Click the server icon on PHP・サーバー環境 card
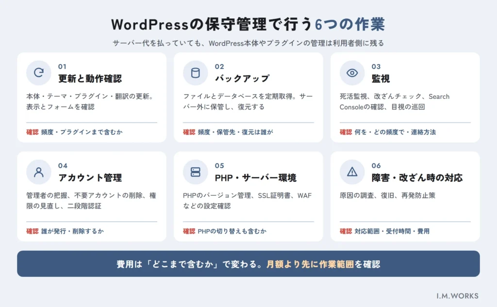This screenshot has height=307, width=497. click(195, 172)
